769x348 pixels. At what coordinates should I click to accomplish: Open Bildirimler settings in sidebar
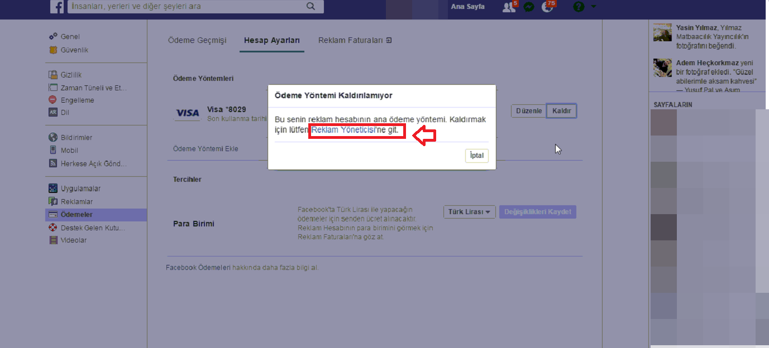point(77,137)
